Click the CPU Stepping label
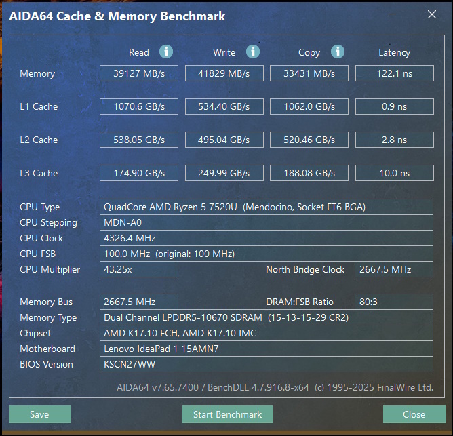This screenshot has height=436, width=453. click(48, 223)
